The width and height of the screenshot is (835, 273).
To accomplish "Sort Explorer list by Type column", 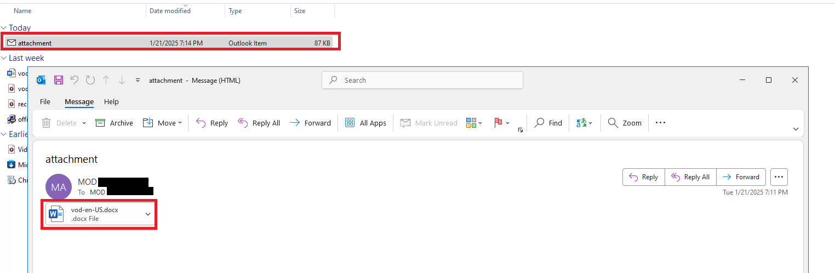I will tap(235, 11).
